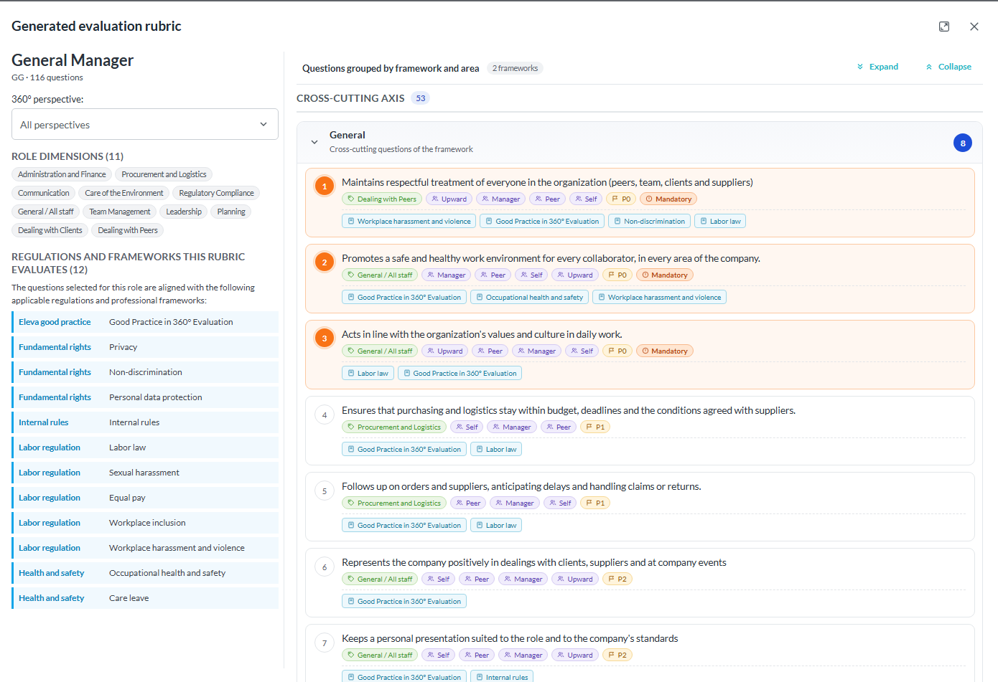Open the Eleva good practice framework row
The width and height of the screenshot is (998, 682).
145,322
